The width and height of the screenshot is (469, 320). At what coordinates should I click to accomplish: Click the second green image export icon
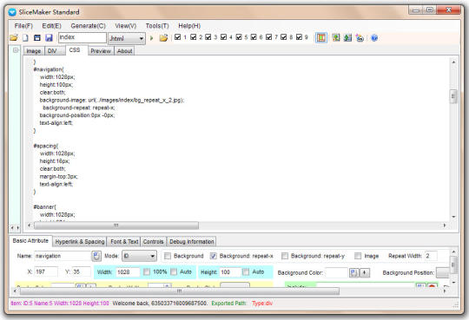347,38
